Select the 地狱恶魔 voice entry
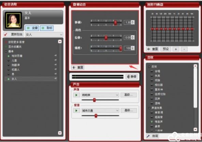This screenshot has width=202, height=142. pyautogui.click(x=17, y=56)
